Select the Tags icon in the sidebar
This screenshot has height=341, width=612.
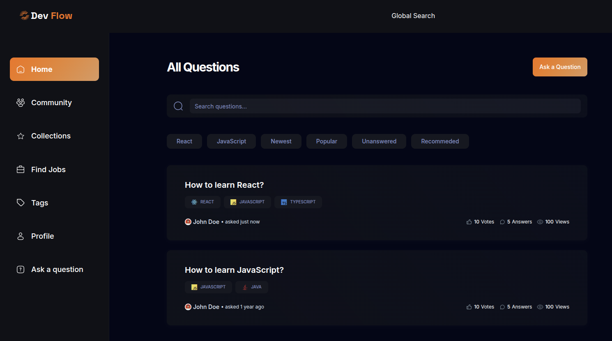21,203
